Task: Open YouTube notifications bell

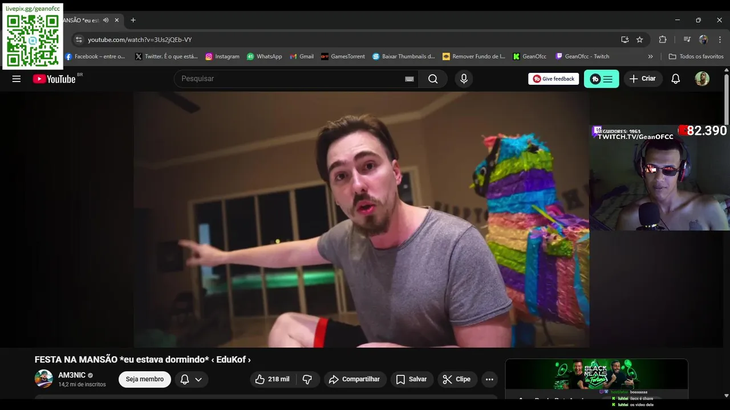Action: click(676, 79)
